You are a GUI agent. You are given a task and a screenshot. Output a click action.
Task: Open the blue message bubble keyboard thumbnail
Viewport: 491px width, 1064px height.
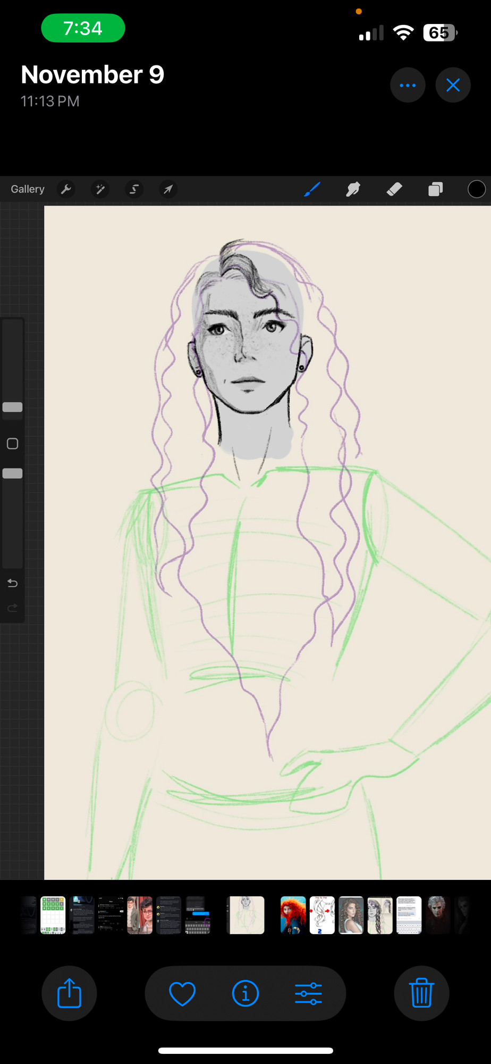click(x=198, y=915)
